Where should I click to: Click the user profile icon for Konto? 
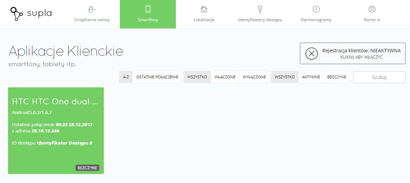click(x=372, y=9)
